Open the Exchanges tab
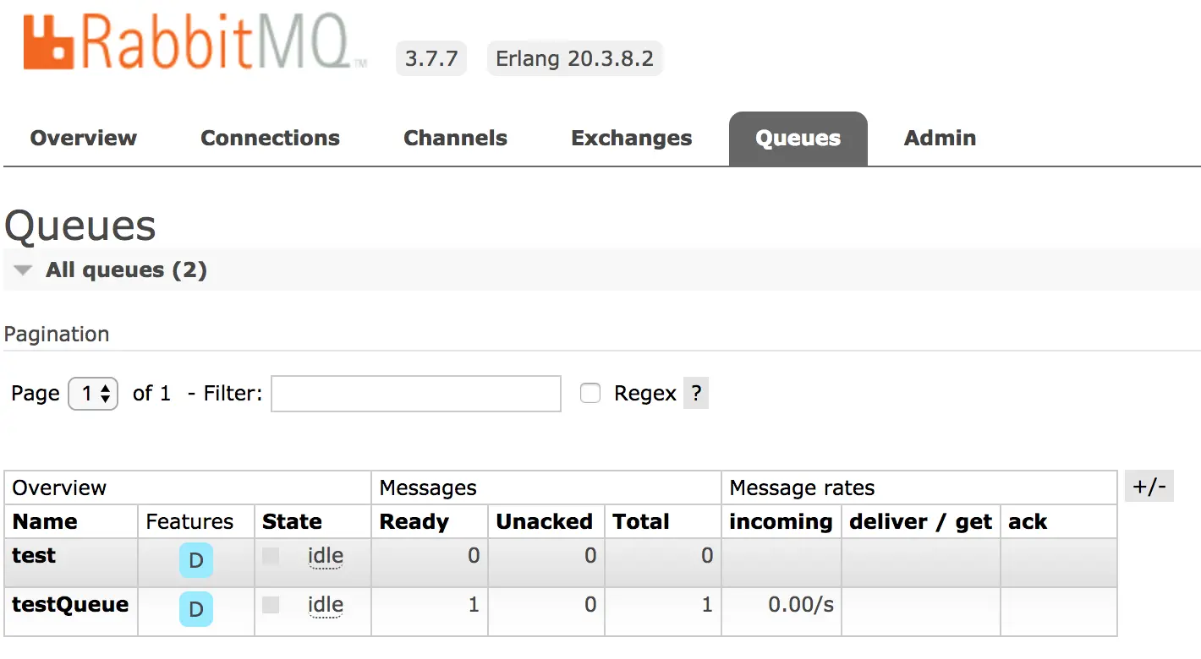Viewport: 1201px width, 659px height. [x=632, y=139]
